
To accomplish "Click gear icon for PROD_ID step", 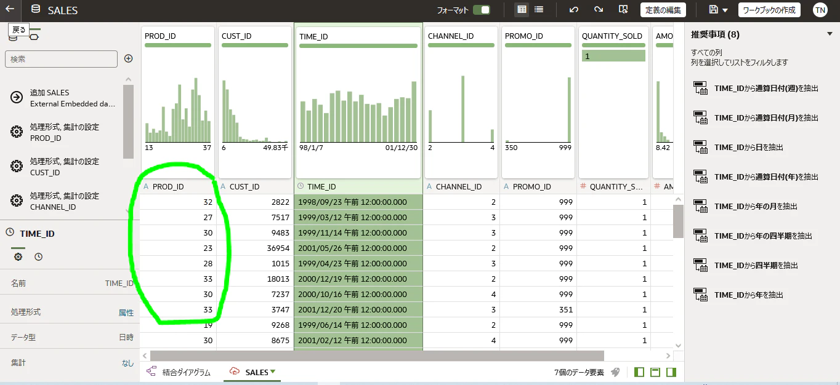I will click(x=17, y=132).
